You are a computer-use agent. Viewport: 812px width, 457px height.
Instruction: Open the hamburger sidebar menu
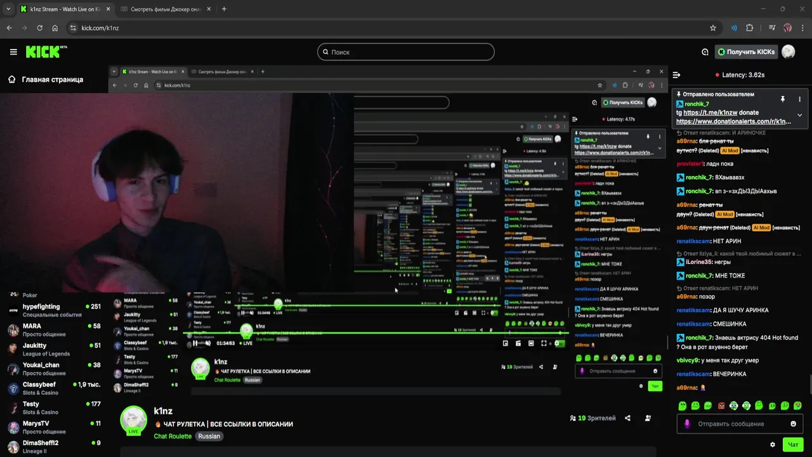coord(13,52)
